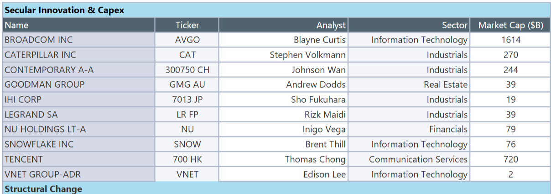Screen dimensions: 551x194
Task: Select the GOODMAN GROUP name cell
Action: 44,84
